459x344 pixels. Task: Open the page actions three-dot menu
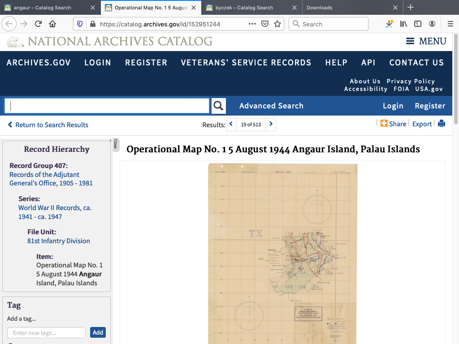click(x=252, y=24)
